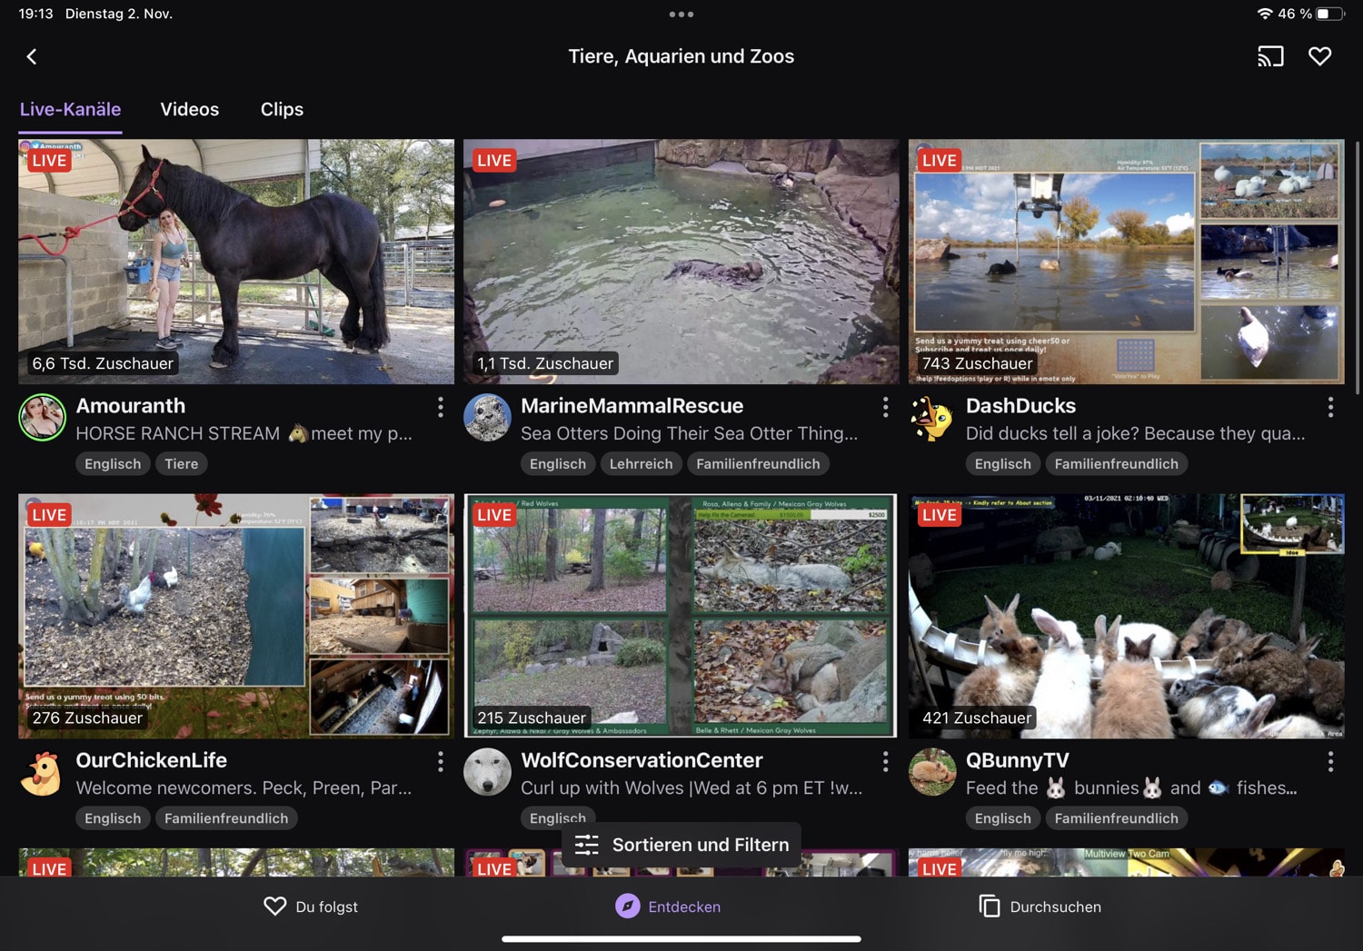Viewport: 1363px width, 951px height.
Task: Tap QBunnyTV profile avatar
Action: (932, 772)
